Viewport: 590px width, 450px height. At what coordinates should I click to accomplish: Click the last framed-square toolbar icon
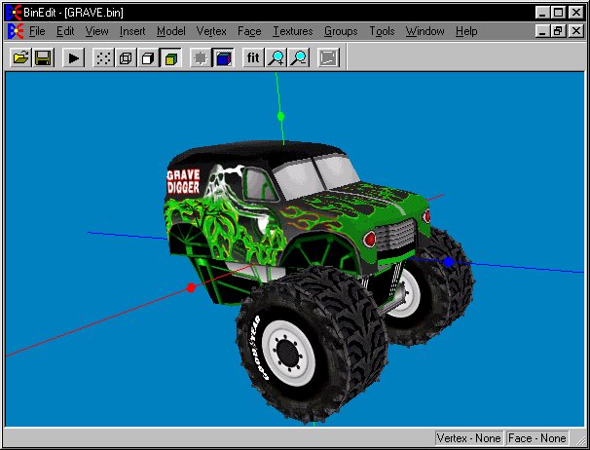pos(328,58)
